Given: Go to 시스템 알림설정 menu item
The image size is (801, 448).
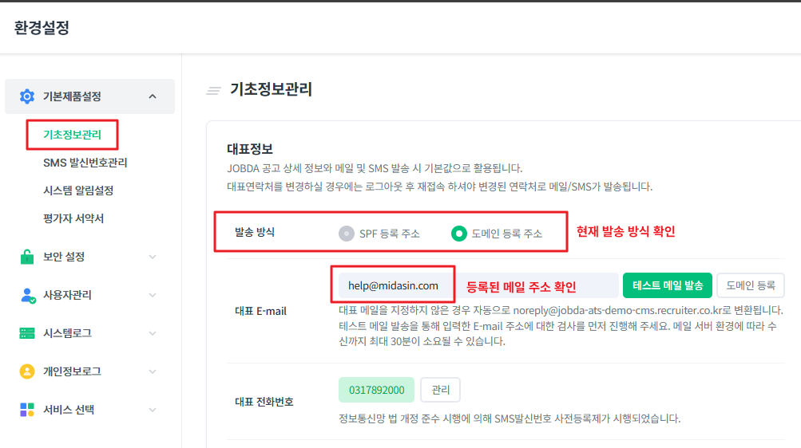Looking at the screenshot, I should click(x=78, y=191).
